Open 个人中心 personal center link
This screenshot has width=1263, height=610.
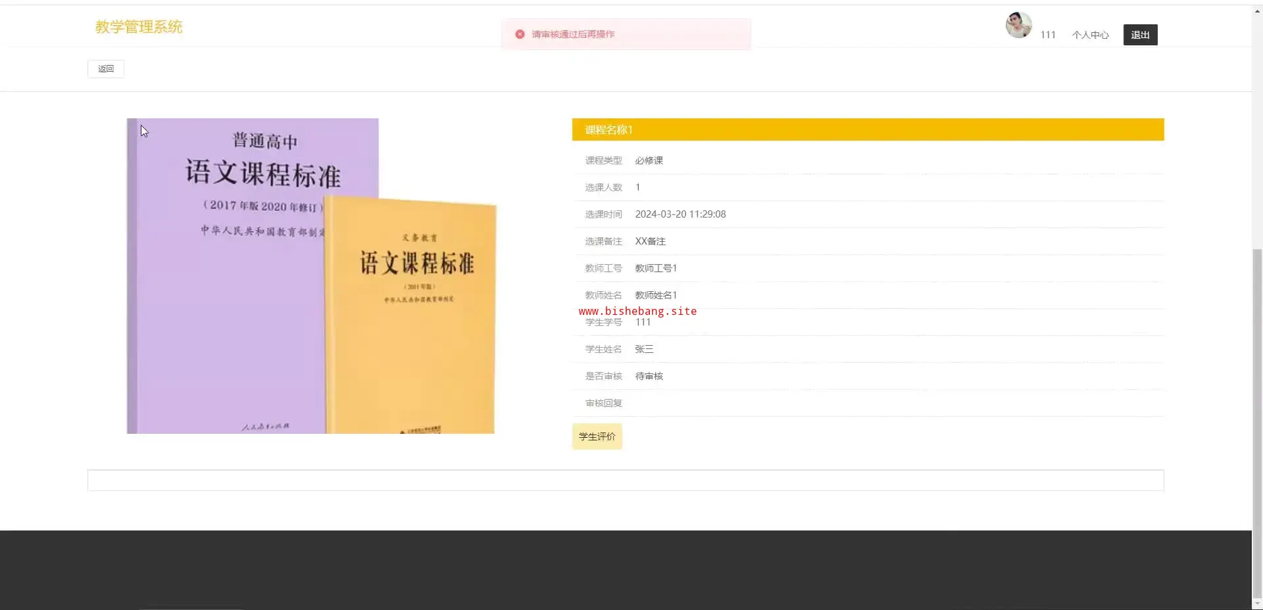click(1090, 35)
